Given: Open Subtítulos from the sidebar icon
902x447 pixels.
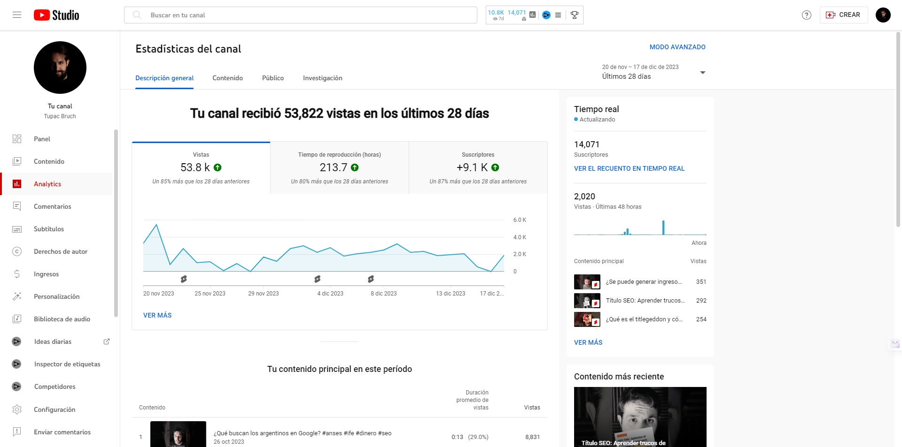Looking at the screenshot, I should tap(17, 229).
